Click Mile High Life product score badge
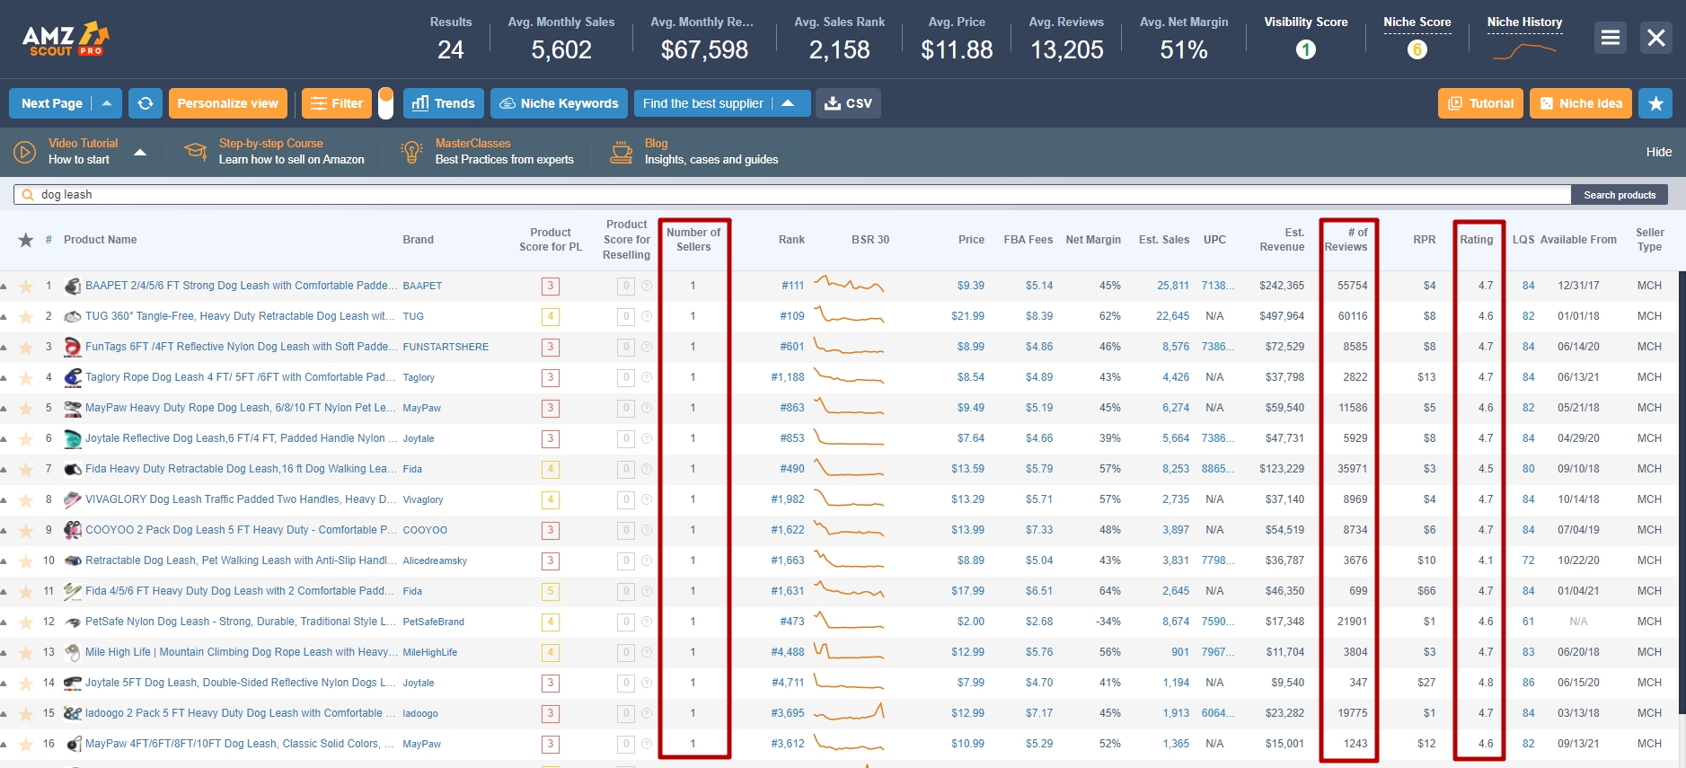The width and height of the screenshot is (1686, 768). pyautogui.click(x=551, y=653)
